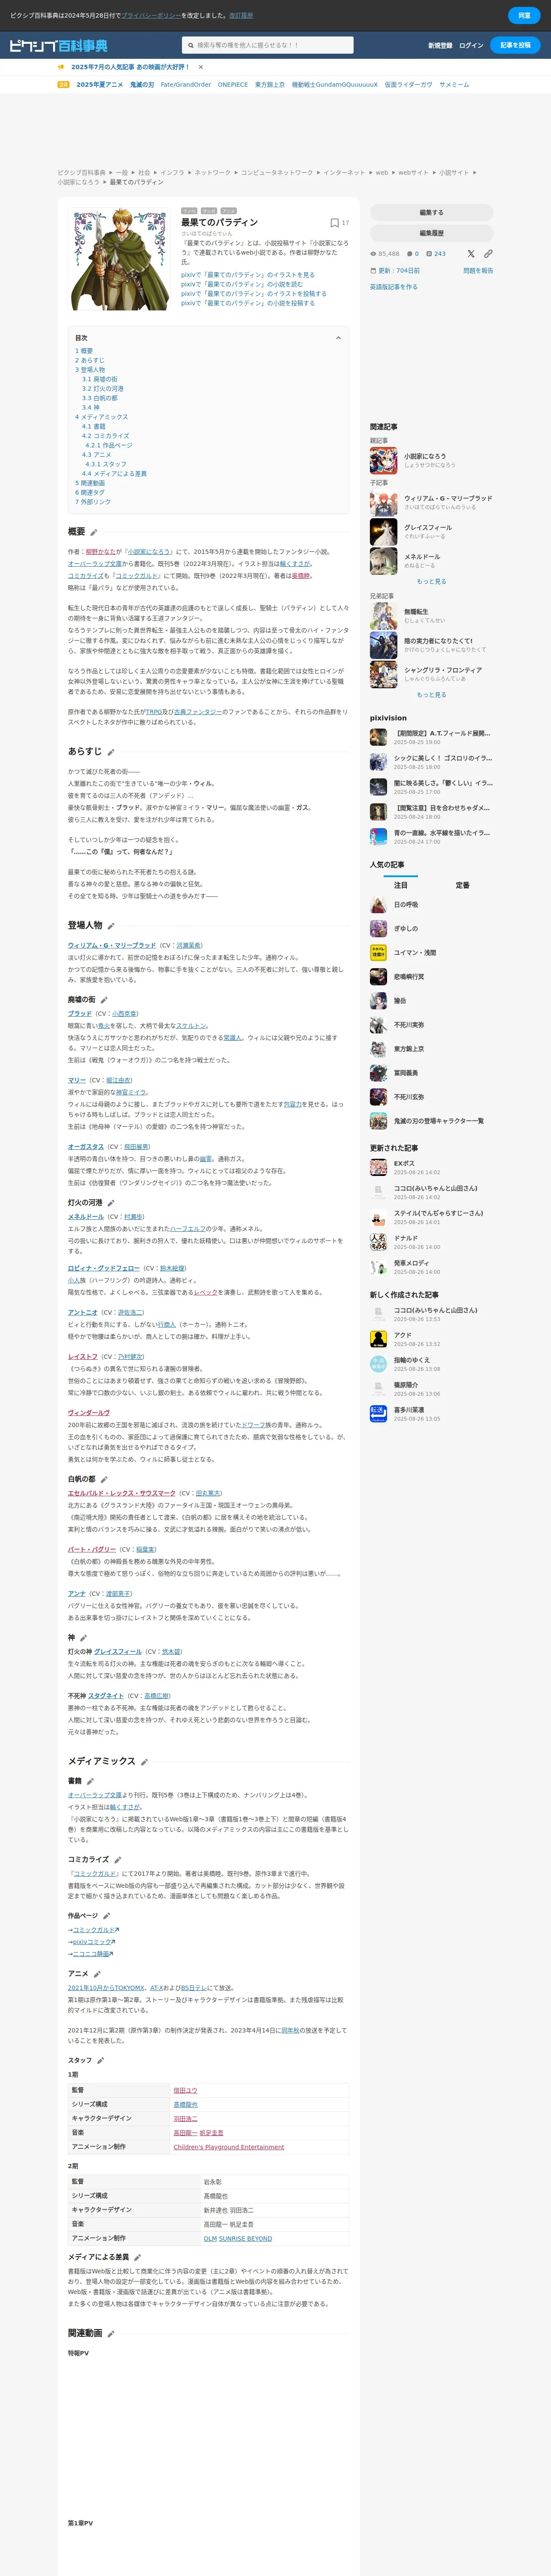The width and height of the screenshot is (551, 2576).
Task: Share the article on X
Action: (x=471, y=254)
